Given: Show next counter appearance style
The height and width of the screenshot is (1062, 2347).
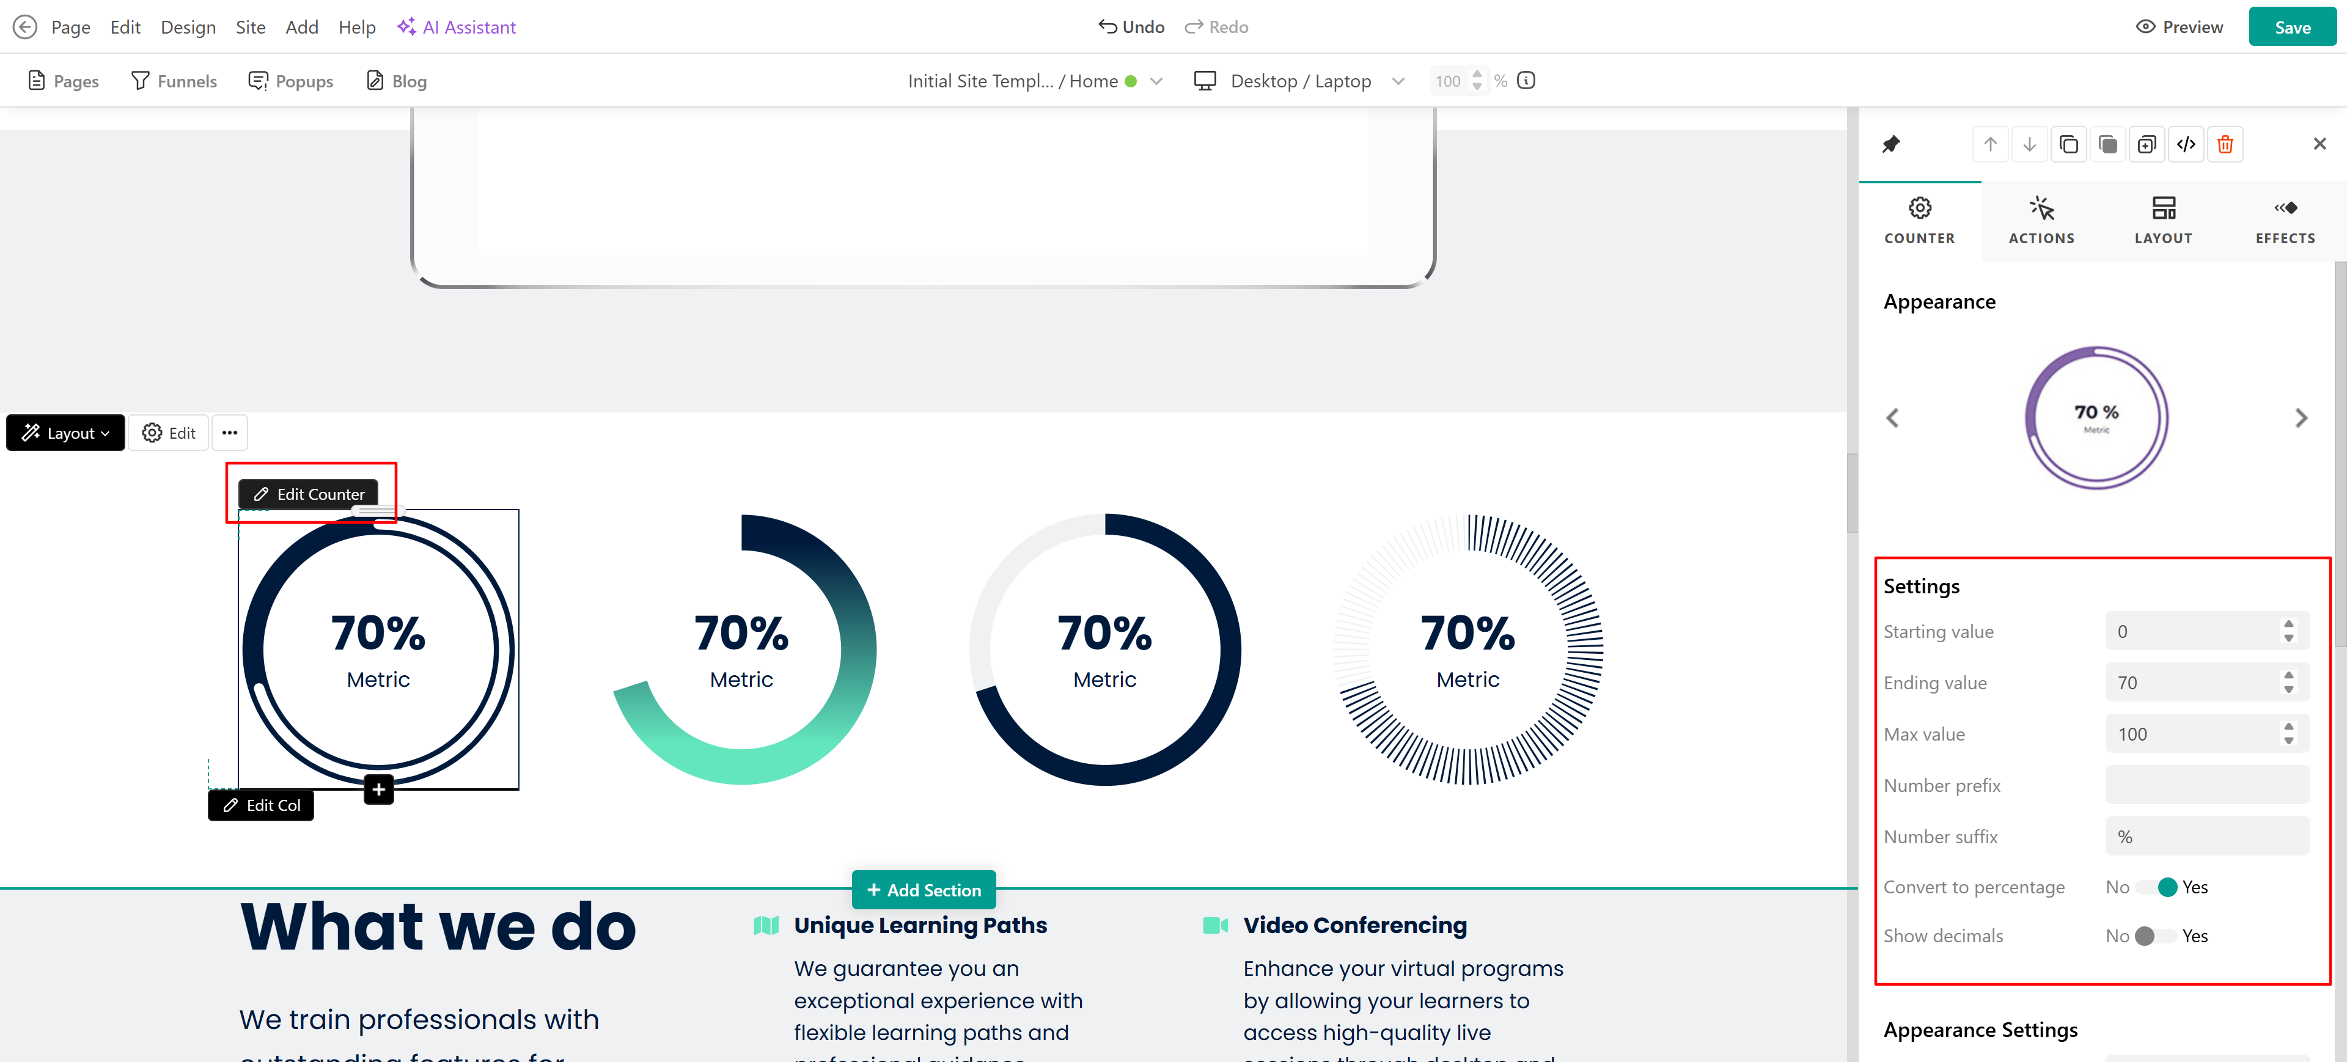Looking at the screenshot, I should (x=2301, y=418).
